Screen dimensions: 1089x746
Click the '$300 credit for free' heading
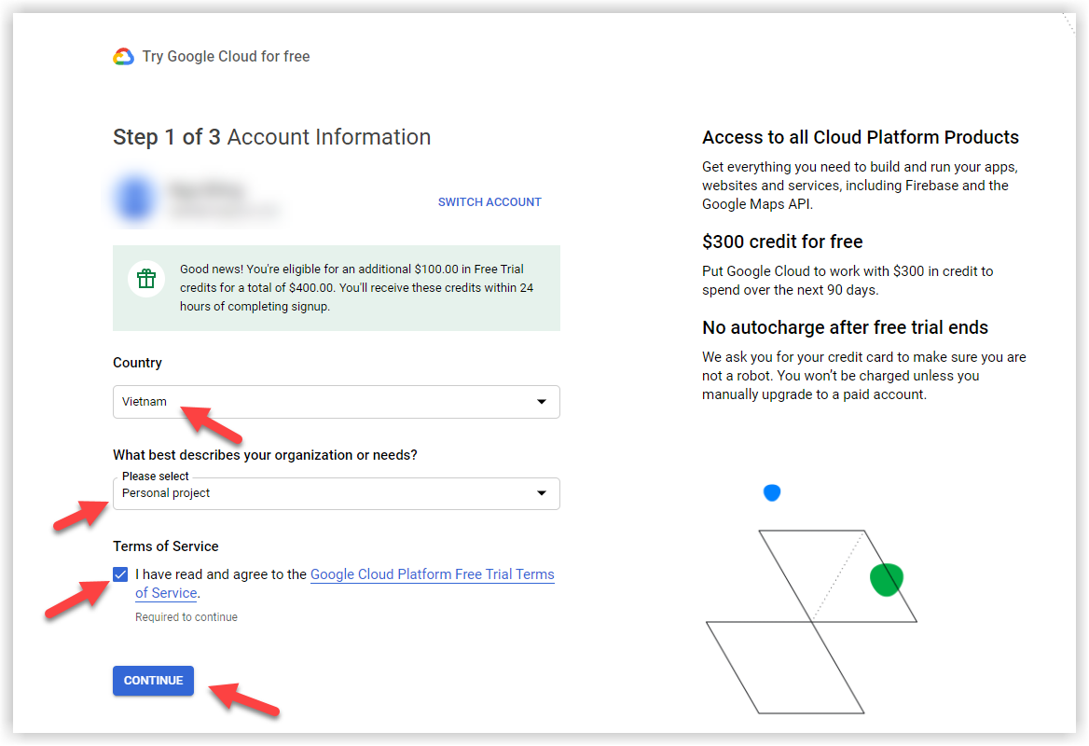click(782, 242)
